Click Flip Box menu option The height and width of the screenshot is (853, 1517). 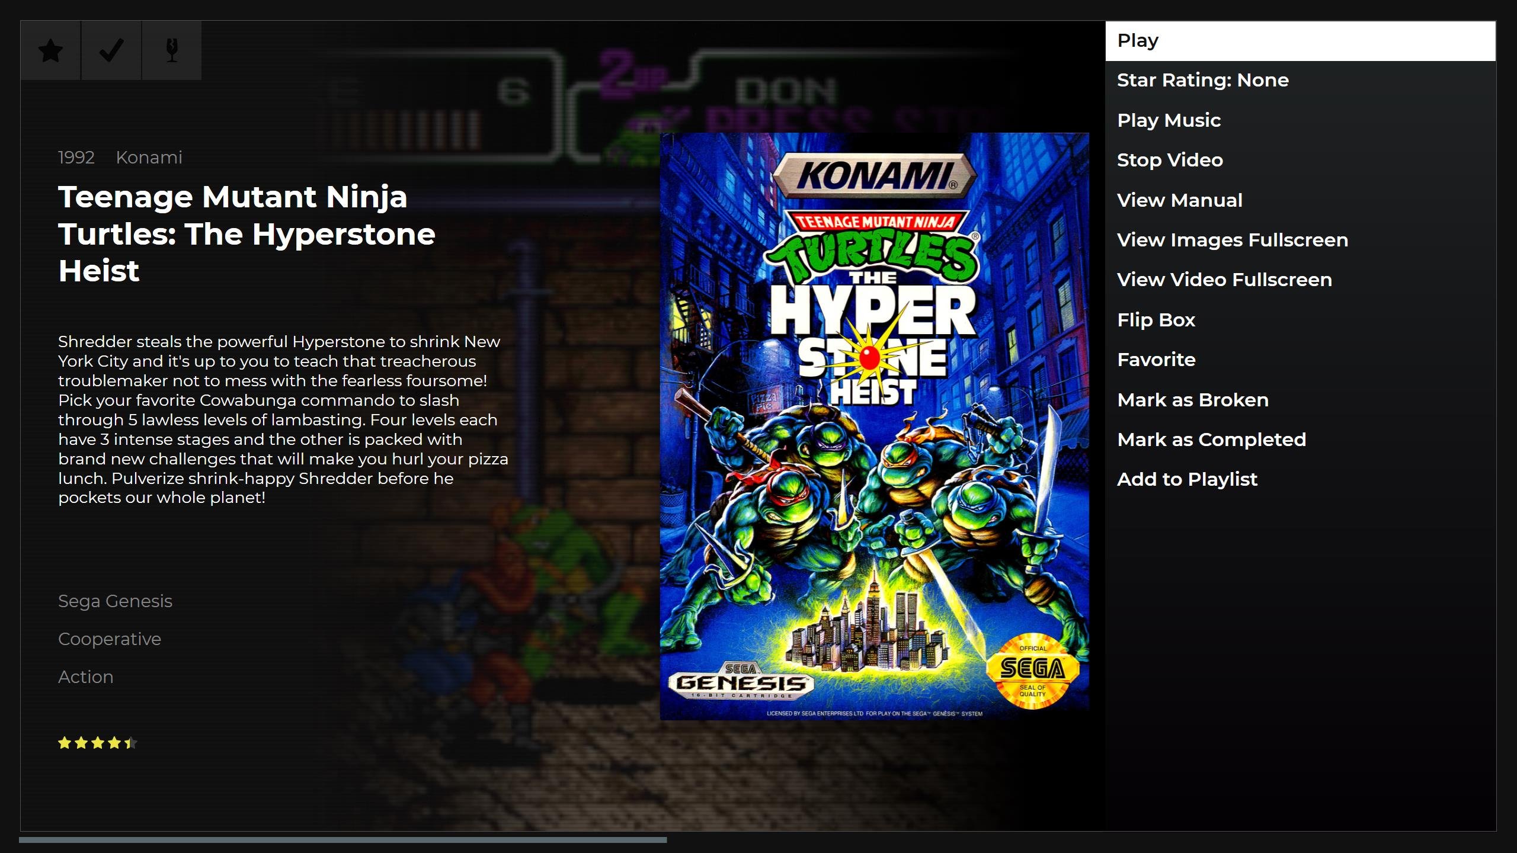(1300, 320)
